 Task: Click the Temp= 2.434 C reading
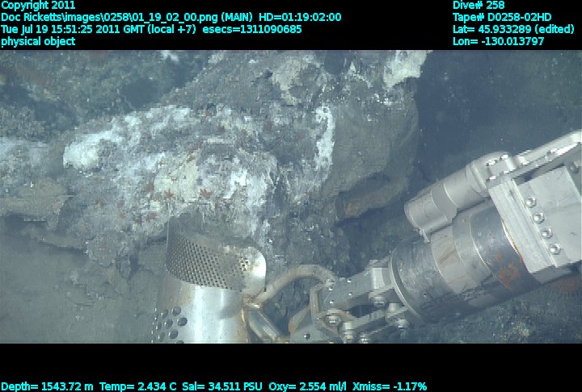(x=137, y=386)
